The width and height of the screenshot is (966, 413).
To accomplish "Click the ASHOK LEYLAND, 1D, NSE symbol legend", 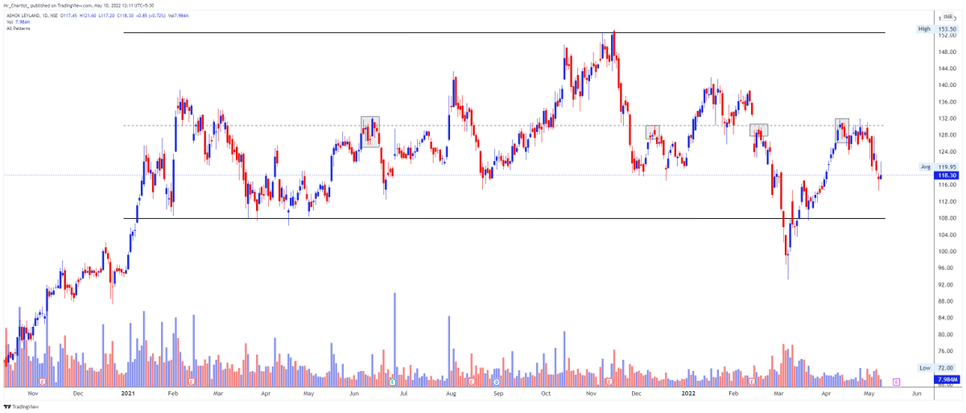I will pos(32,14).
